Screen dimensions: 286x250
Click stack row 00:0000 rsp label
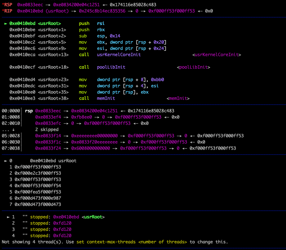(29, 111)
